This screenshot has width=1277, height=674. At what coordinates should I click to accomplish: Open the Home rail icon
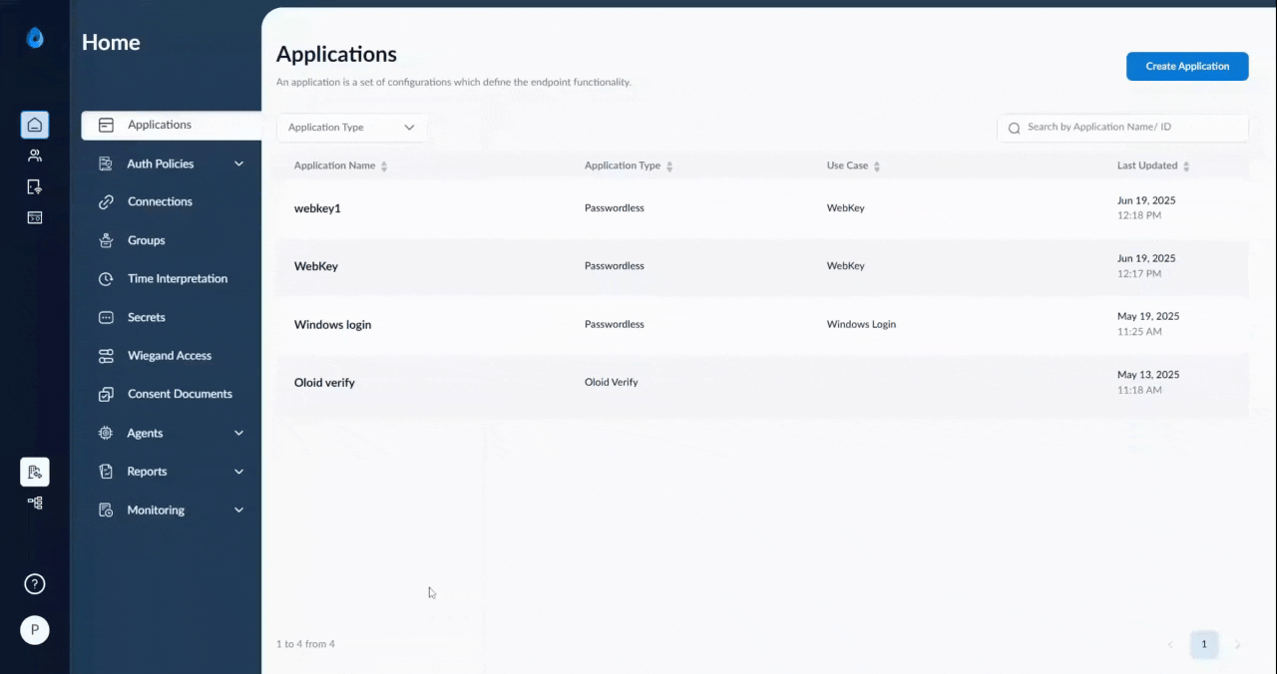point(35,125)
